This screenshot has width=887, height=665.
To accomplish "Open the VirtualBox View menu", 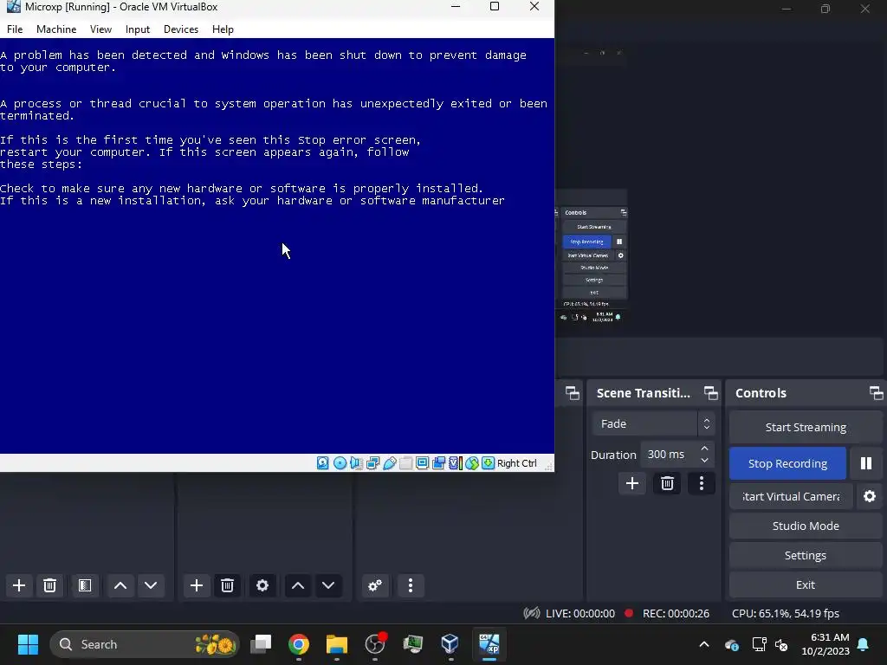I will [x=100, y=29].
